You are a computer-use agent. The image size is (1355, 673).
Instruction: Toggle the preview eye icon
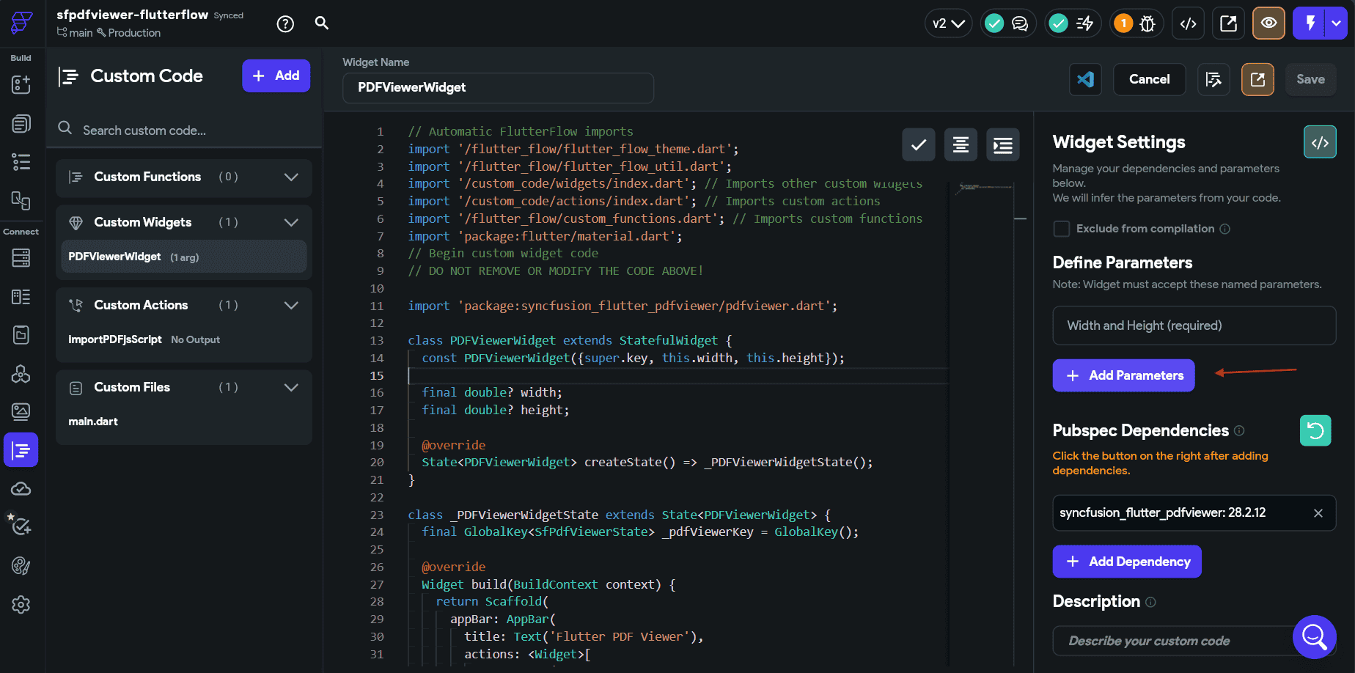1268,23
